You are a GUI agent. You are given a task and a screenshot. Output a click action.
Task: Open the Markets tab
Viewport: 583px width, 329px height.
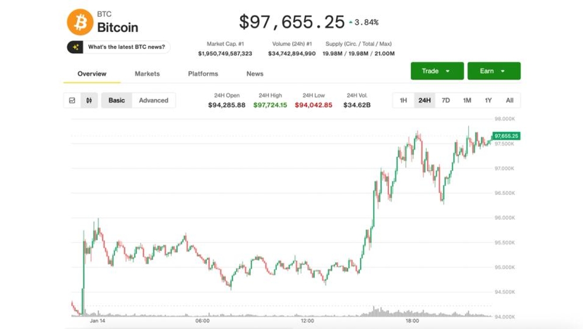[x=147, y=74]
